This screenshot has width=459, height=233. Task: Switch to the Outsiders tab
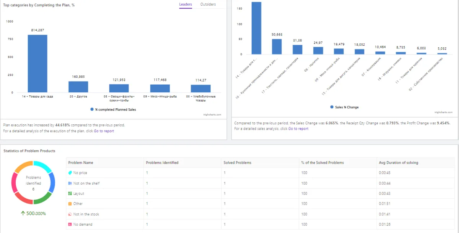coord(208,5)
